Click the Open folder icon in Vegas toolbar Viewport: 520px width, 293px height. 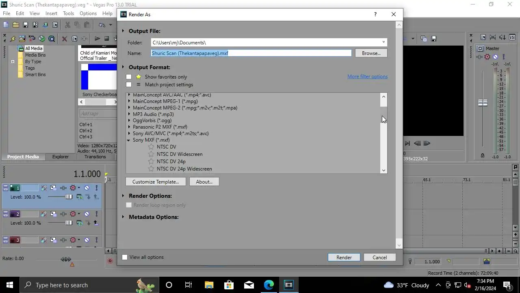pyautogui.click(x=15, y=25)
